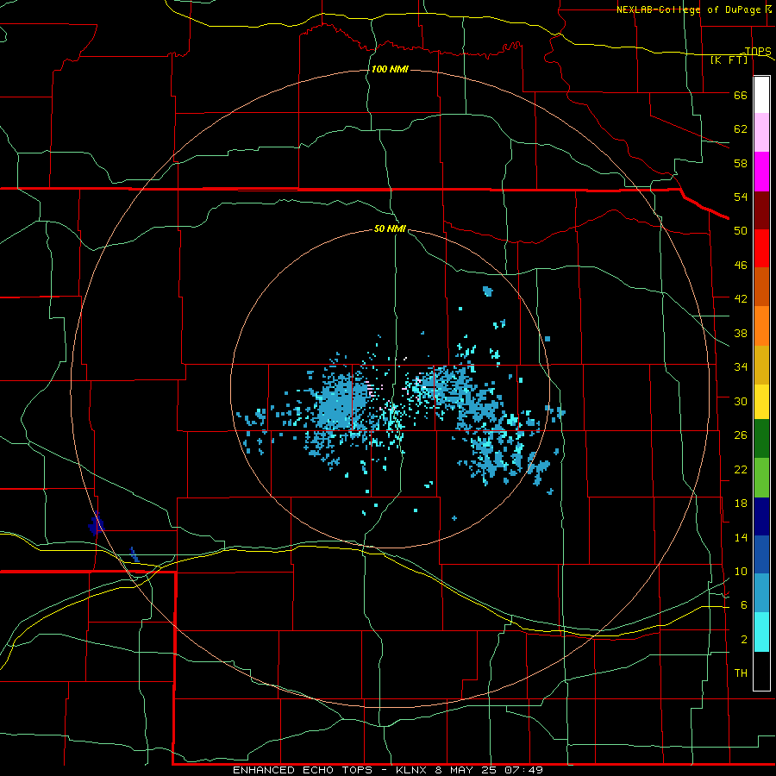Click the navy blue legend color band
The height and width of the screenshot is (776, 776).
pos(761,516)
